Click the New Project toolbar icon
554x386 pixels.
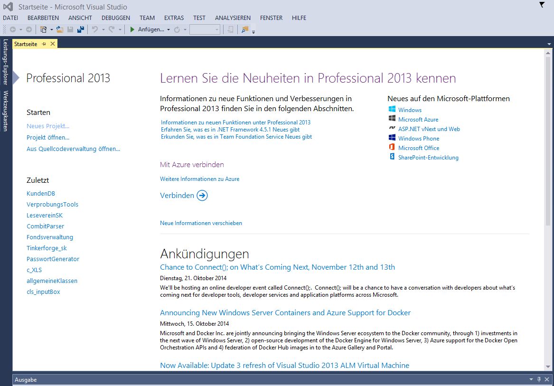44,30
